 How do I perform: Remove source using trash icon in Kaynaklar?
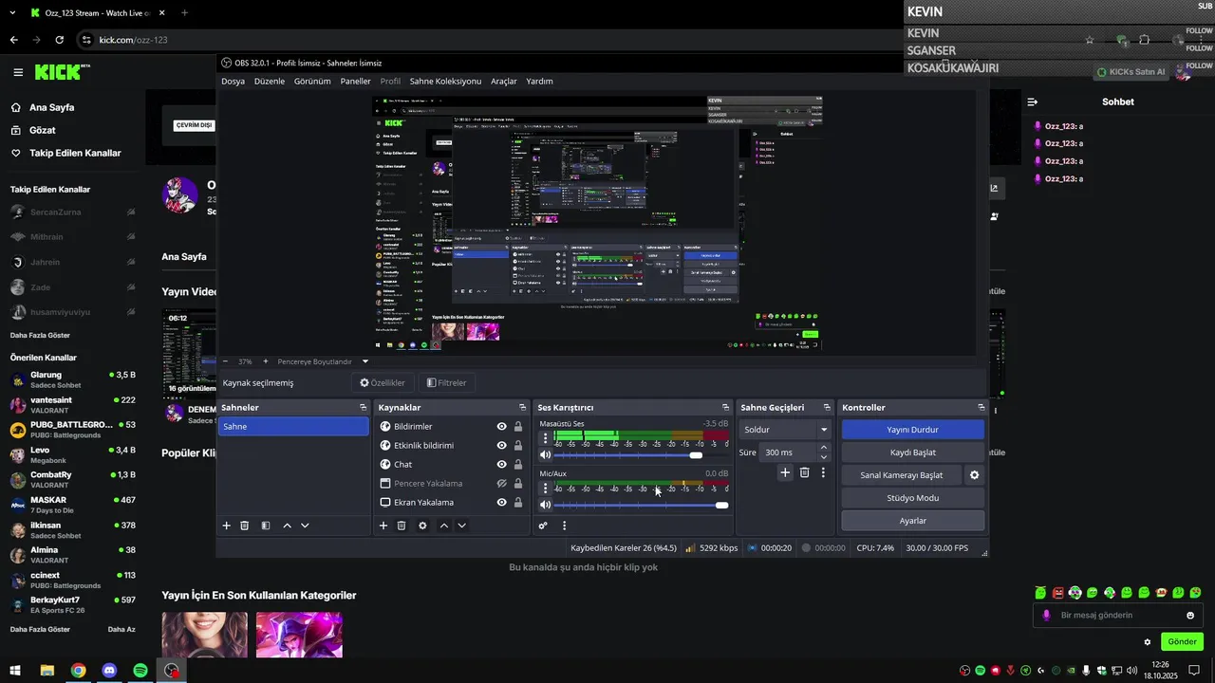402,526
